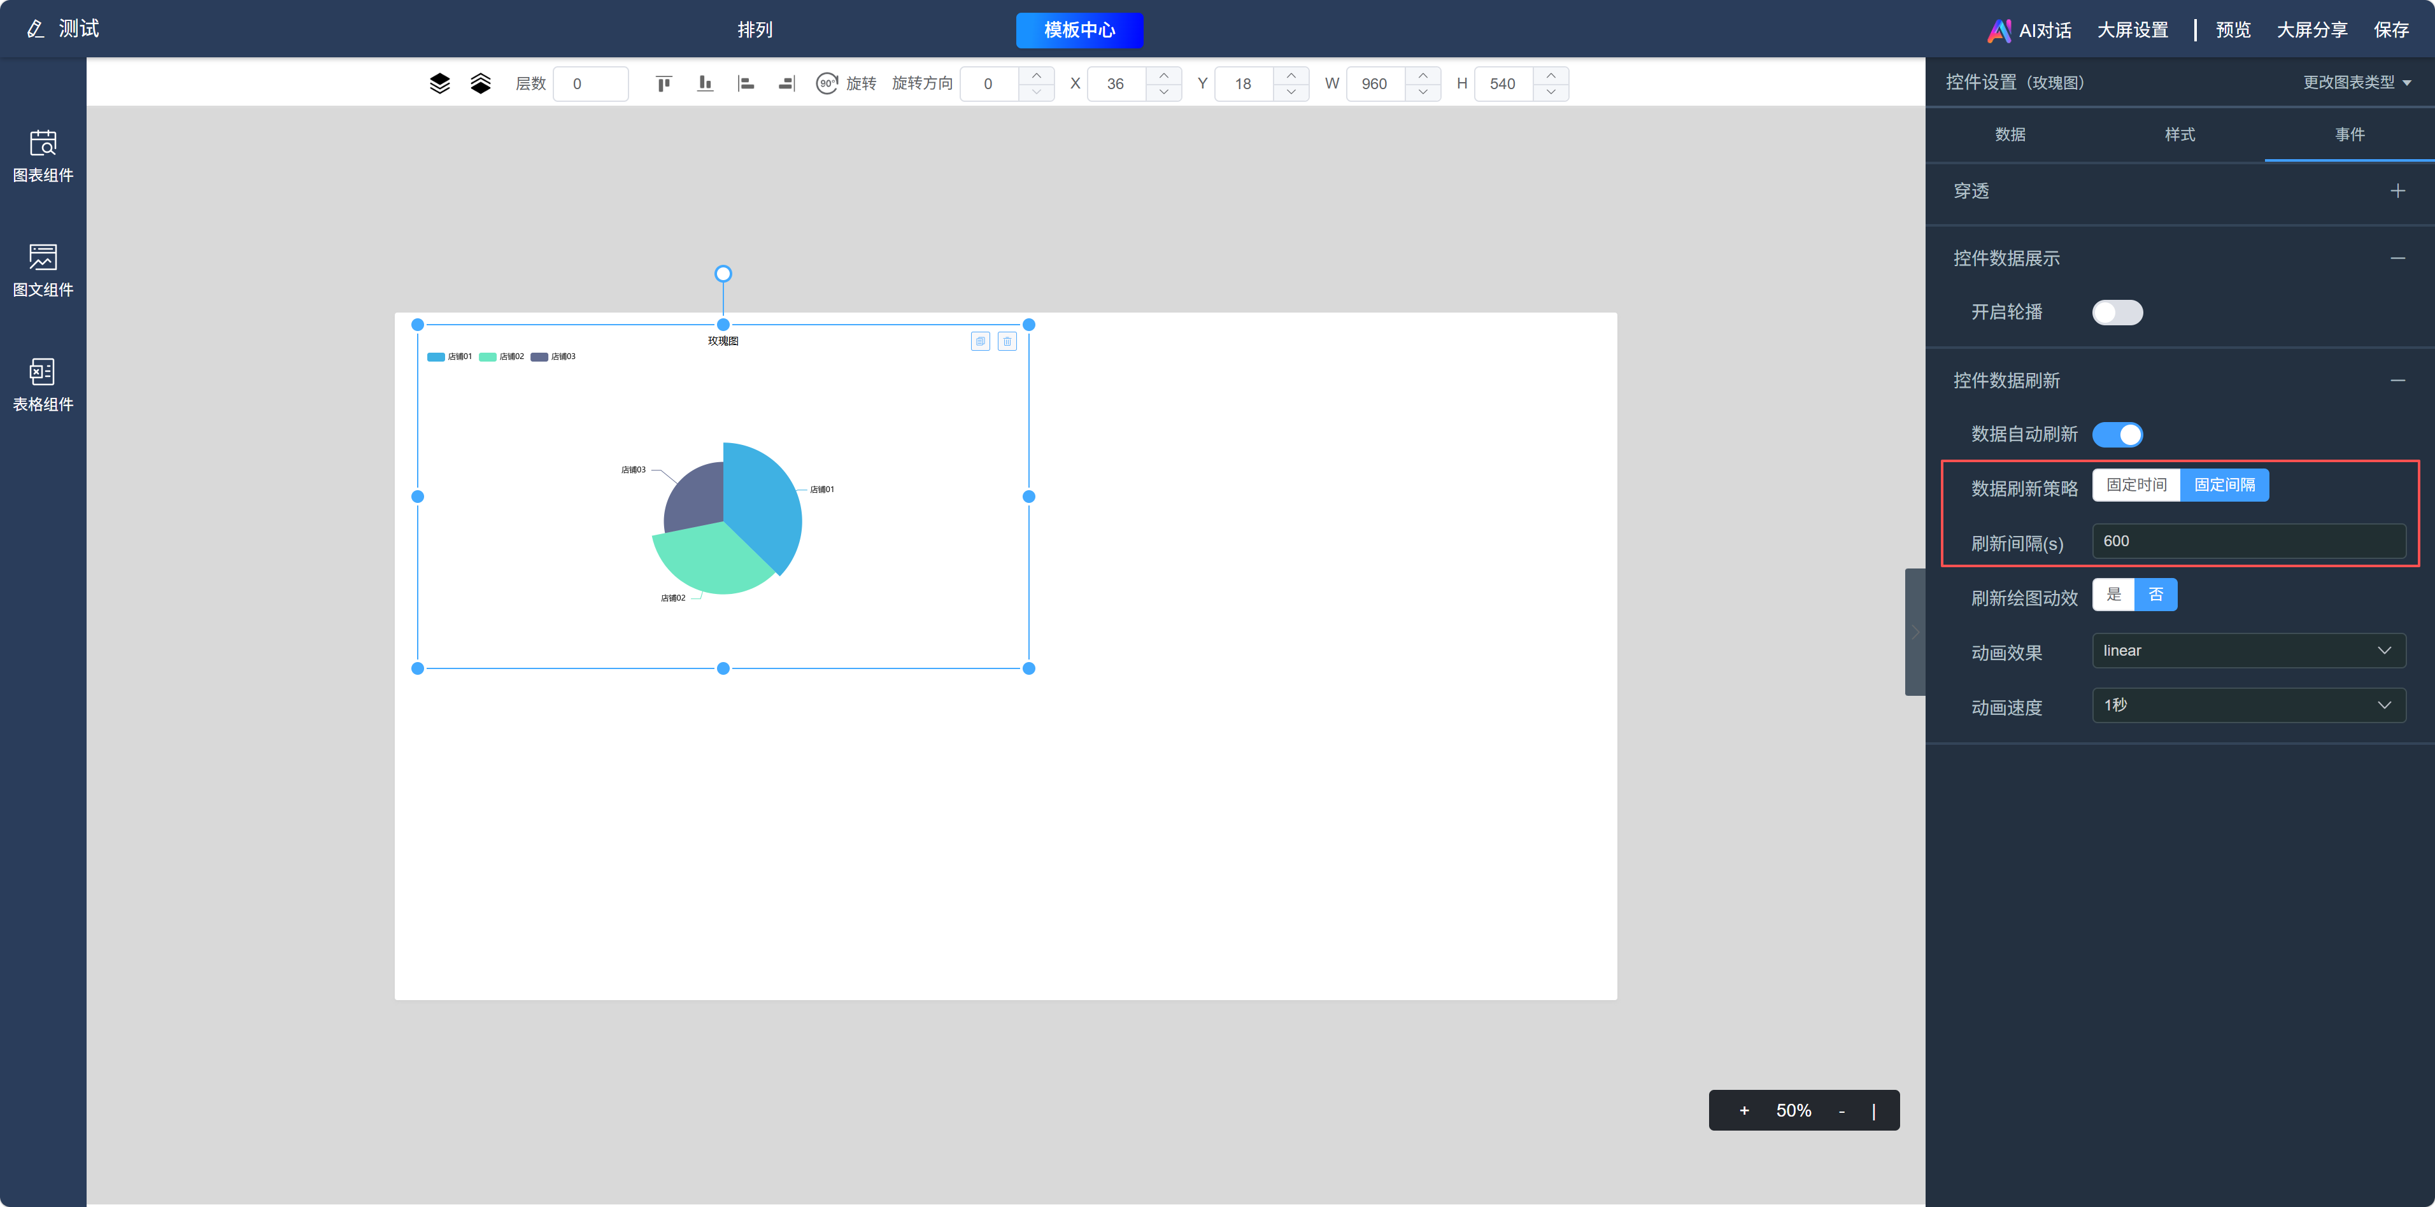Image resolution: width=2435 pixels, height=1207 pixels.
Task: Open the 图文组件 sidebar panel
Action: [43, 271]
